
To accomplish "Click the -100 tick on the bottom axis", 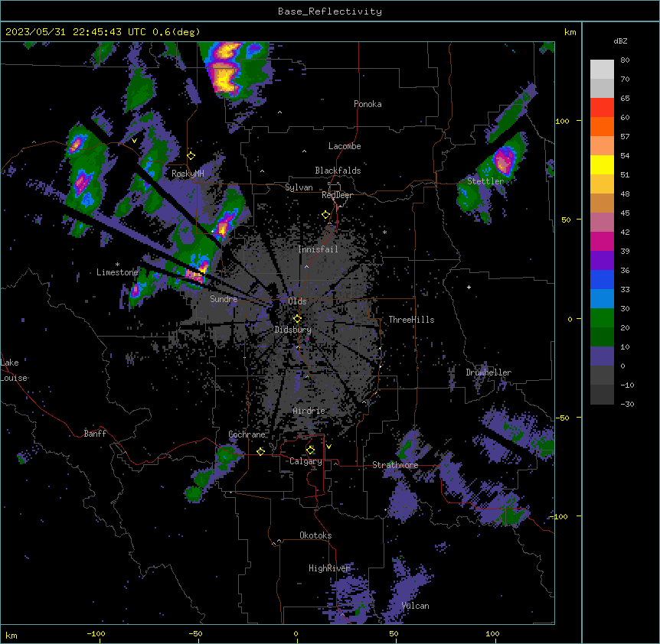I will pos(96,633).
